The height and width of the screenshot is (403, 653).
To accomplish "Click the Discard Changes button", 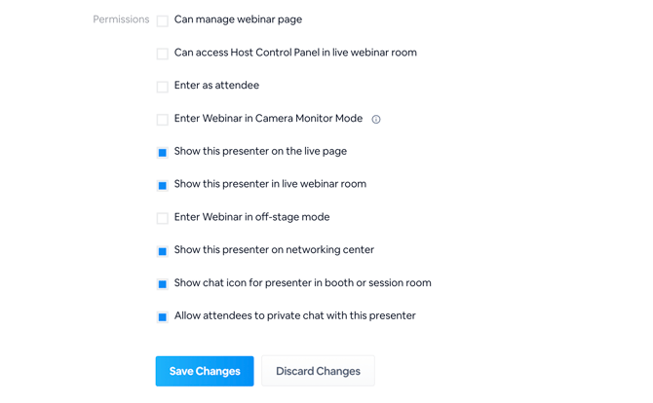I will [318, 371].
